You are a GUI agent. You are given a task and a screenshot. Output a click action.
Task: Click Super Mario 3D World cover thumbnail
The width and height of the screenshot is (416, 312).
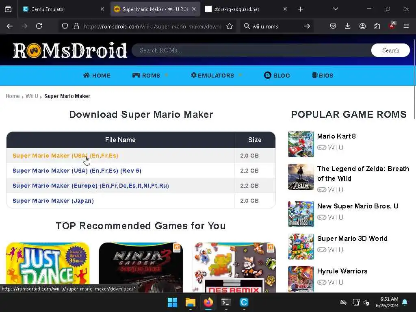click(x=301, y=247)
